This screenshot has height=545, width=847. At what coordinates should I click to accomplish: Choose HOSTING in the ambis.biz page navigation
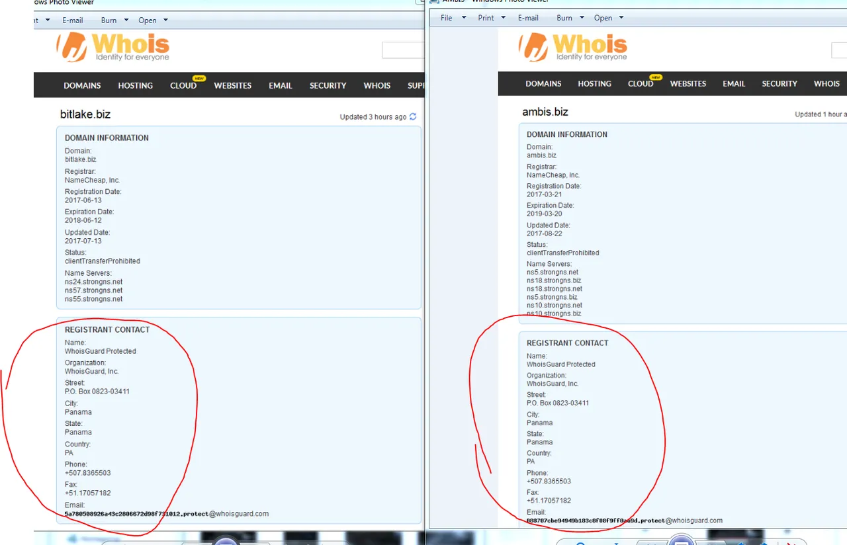point(594,83)
